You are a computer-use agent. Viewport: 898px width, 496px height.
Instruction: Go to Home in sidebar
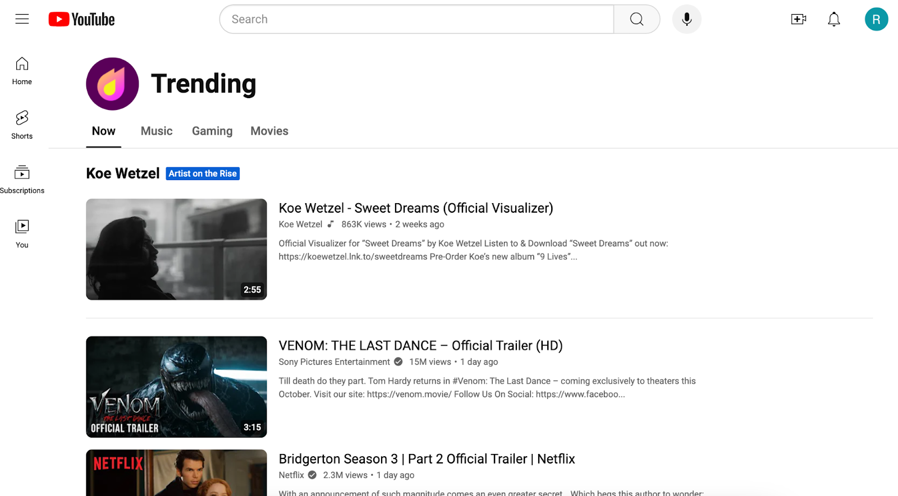click(22, 71)
